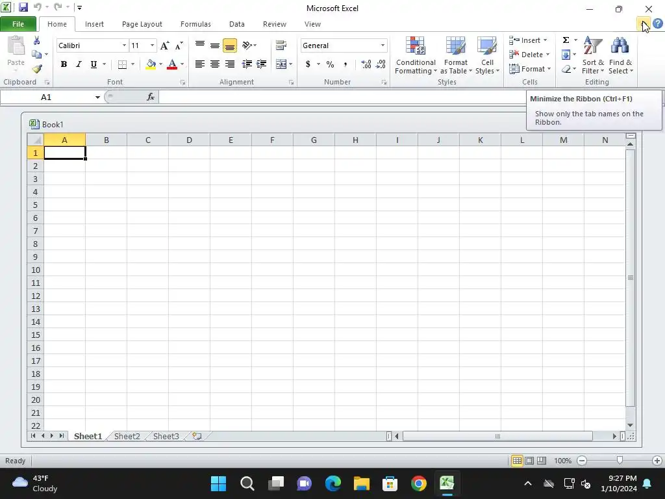Open the Name Box dropdown arrow
This screenshot has width=665, height=499.
pos(97,97)
